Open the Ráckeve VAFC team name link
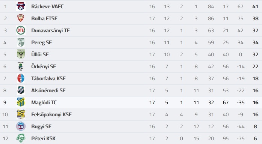262x144 pixels. click(x=47, y=6)
